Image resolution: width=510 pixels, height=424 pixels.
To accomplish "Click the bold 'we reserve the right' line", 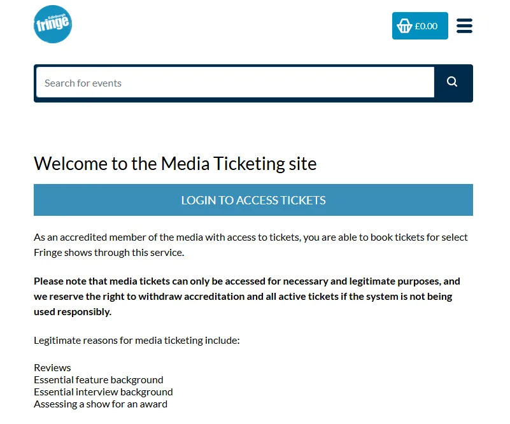I will [243, 297].
